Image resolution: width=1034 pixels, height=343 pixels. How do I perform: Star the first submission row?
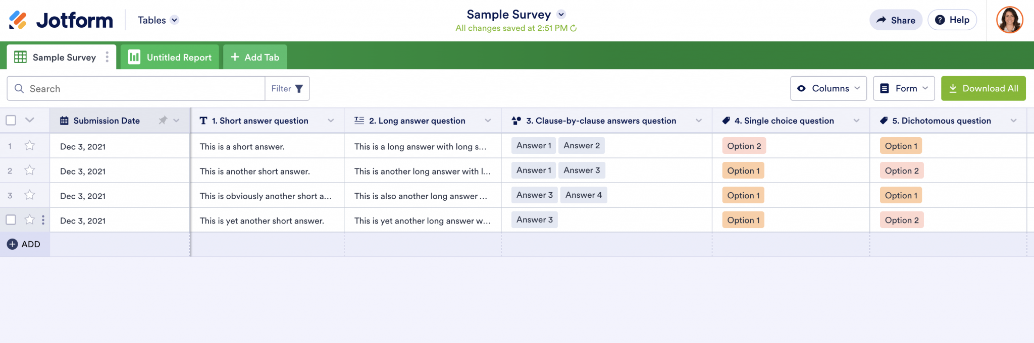point(30,146)
